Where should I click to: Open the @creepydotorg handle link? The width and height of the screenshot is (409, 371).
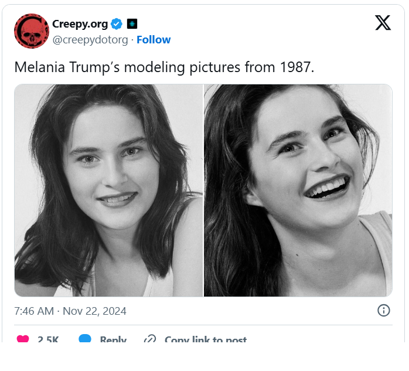click(x=90, y=40)
